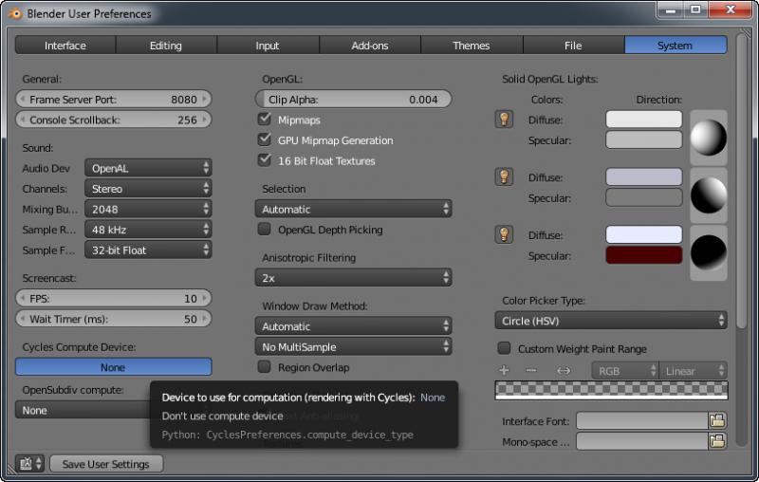Browse for Interface Font file
Screen dimensions: 759x482
pyautogui.click(x=717, y=420)
